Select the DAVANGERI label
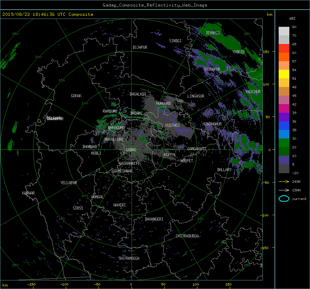The image size is (310, 289). pos(154,219)
